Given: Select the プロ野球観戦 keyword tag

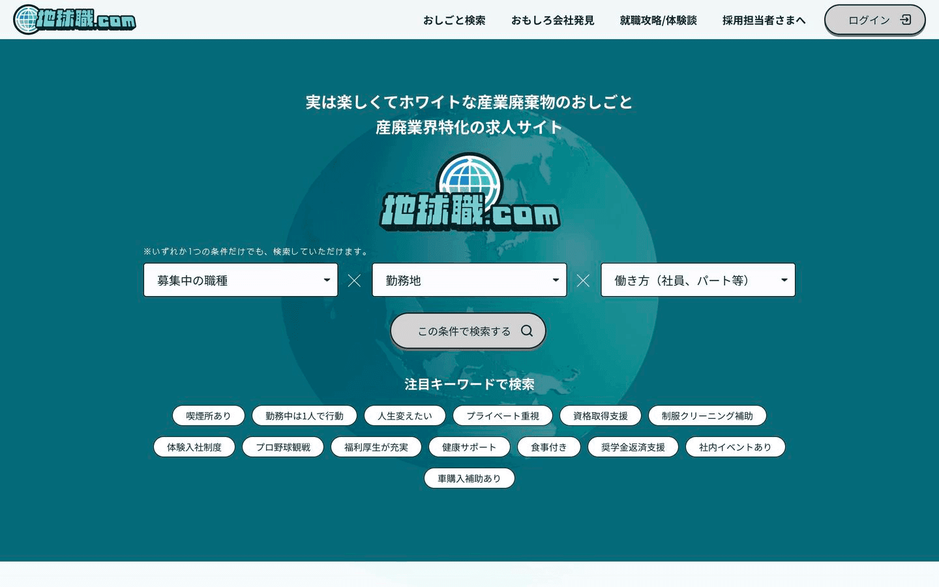Looking at the screenshot, I should point(283,447).
